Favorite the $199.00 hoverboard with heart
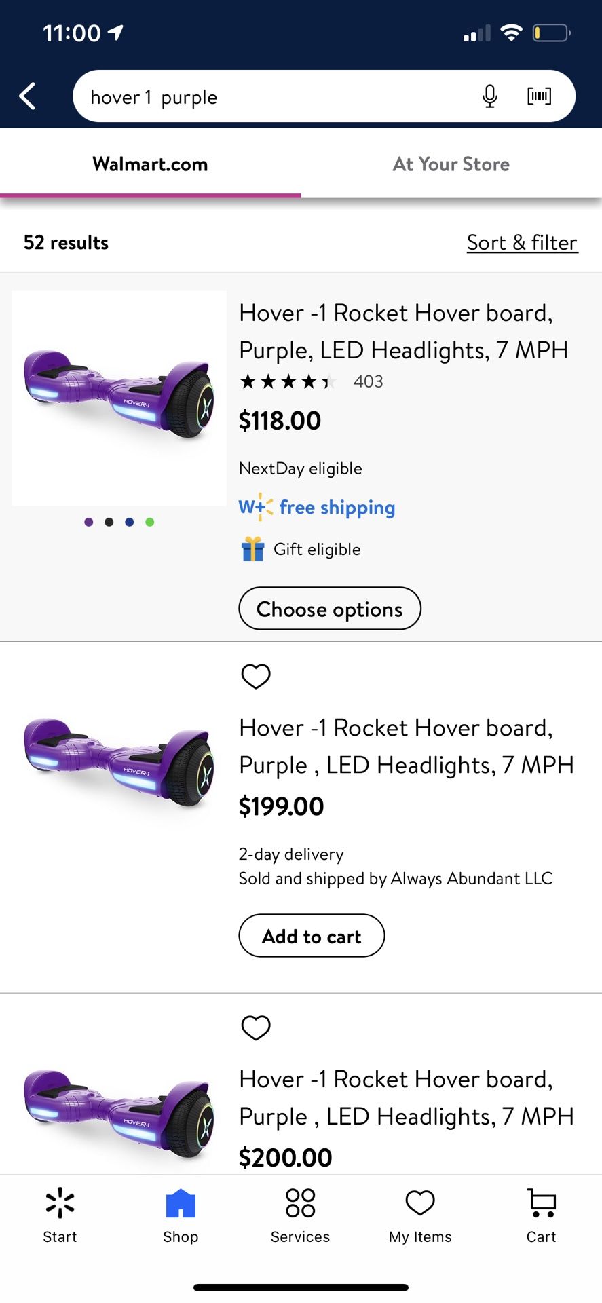This screenshot has width=602, height=1303. pos(256,676)
